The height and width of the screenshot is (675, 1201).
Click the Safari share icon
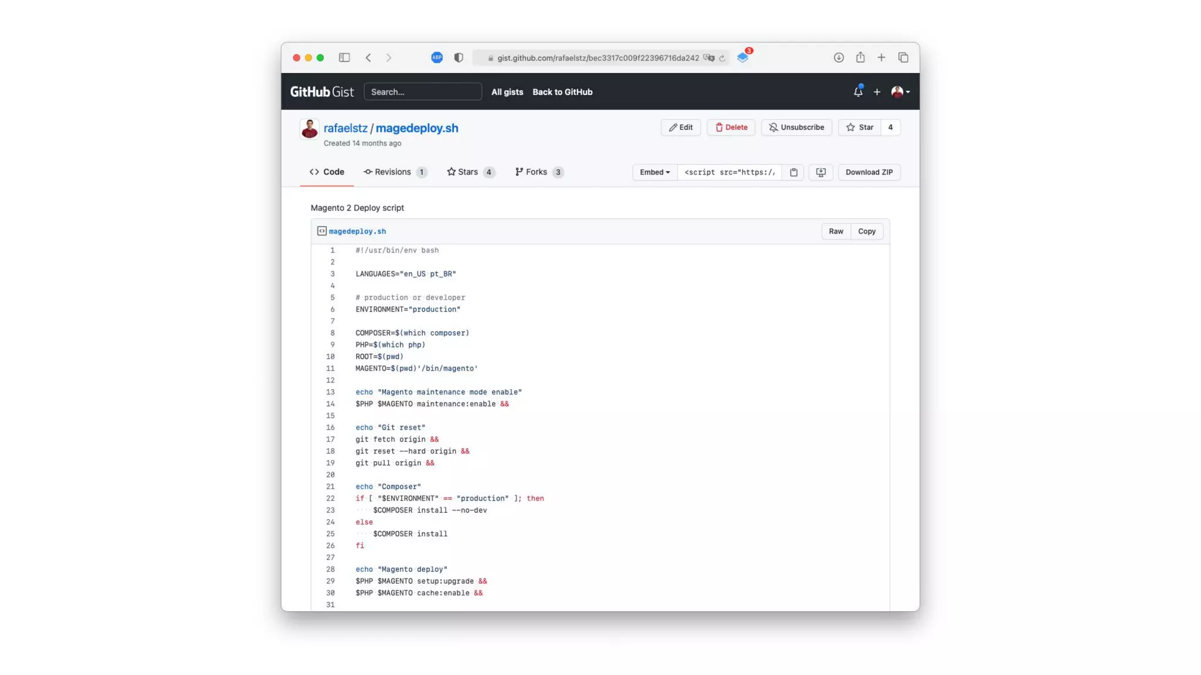[x=860, y=57]
